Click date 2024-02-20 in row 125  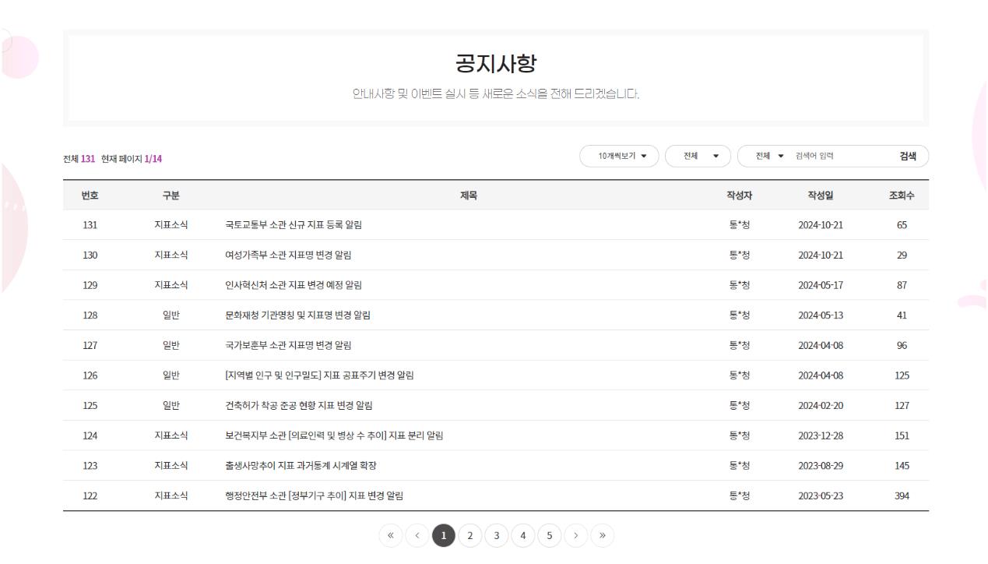(821, 406)
